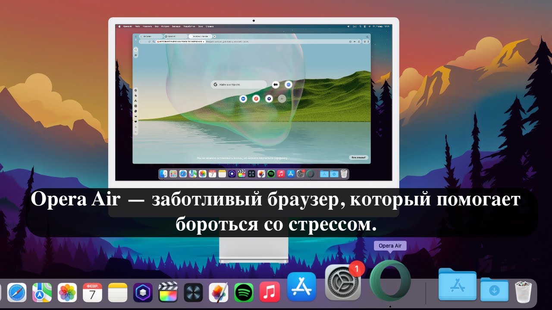Screen dimensions: 552x310
Task: Open the Trash in the large dock
Action: (x=524, y=291)
